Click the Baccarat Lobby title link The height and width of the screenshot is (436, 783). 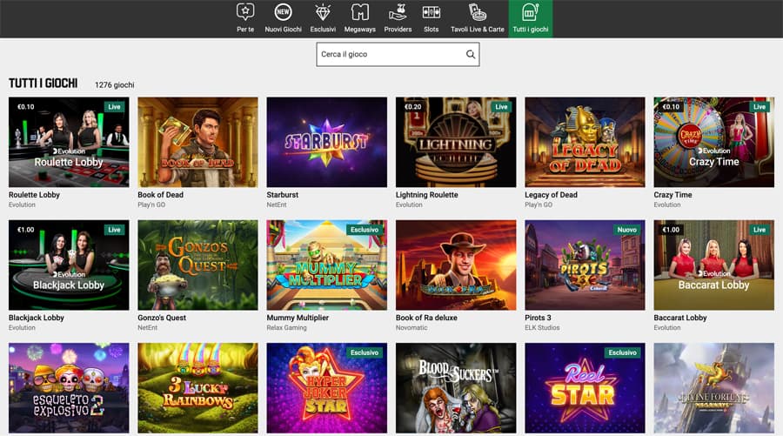pyautogui.click(x=680, y=318)
